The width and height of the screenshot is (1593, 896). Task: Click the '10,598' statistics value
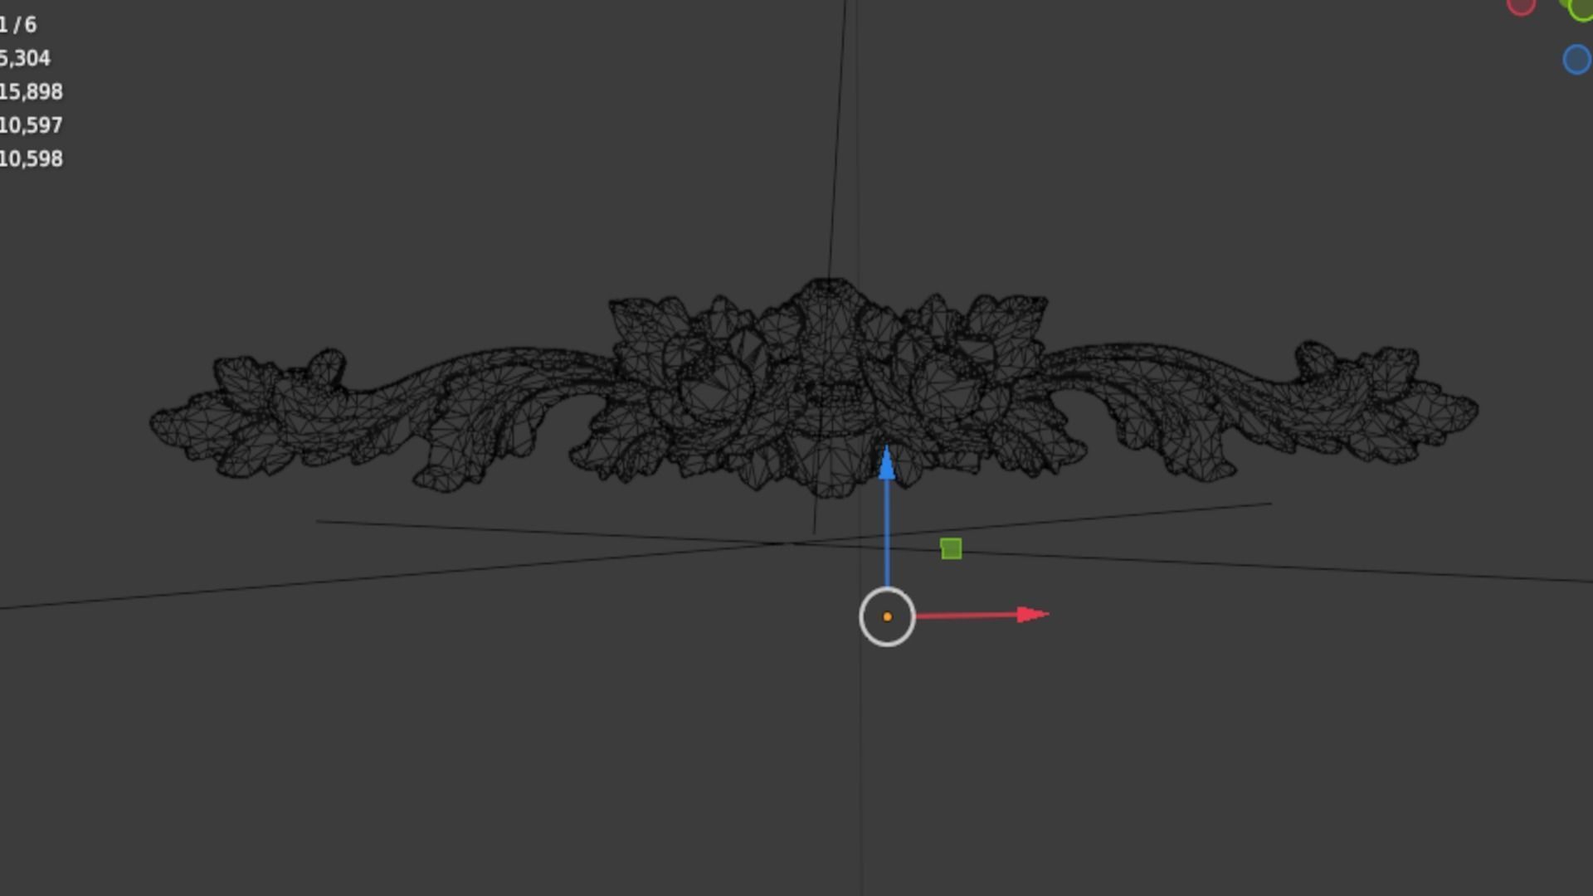(31, 158)
